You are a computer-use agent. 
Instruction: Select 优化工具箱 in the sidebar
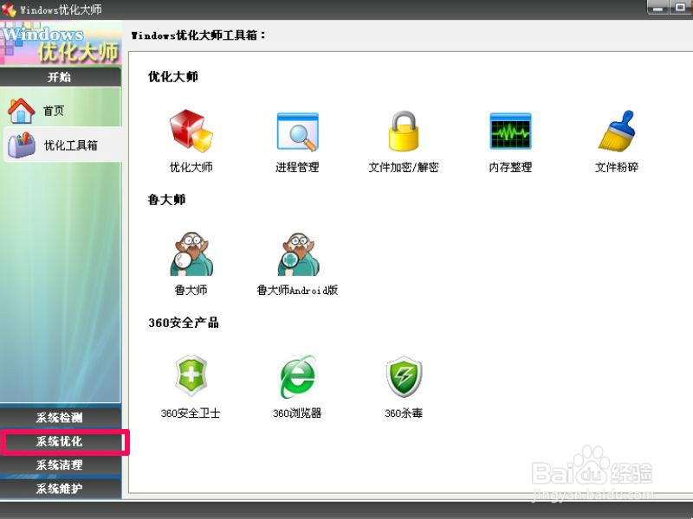coord(61,144)
